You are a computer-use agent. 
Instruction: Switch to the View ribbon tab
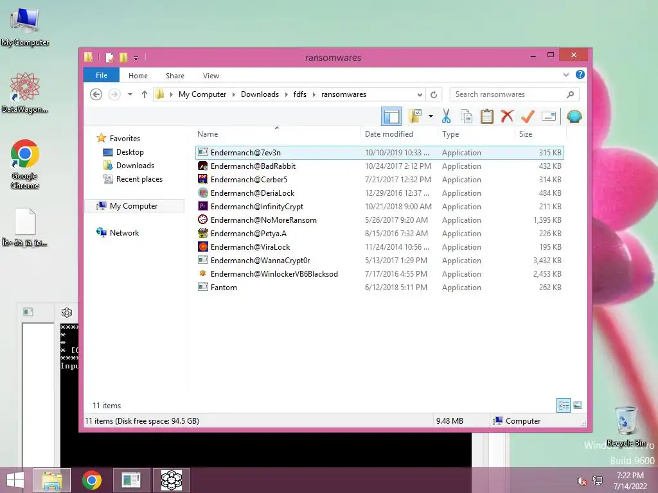[x=211, y=76]
